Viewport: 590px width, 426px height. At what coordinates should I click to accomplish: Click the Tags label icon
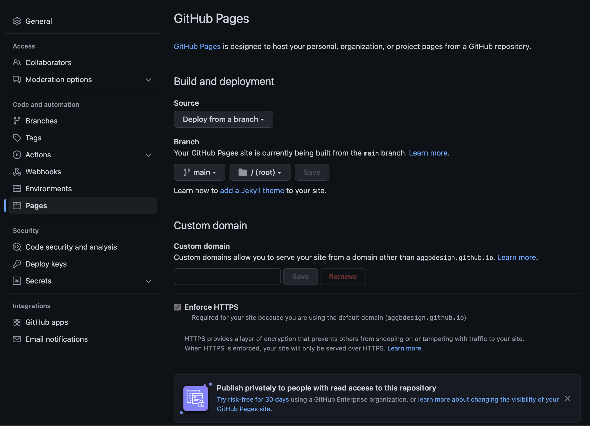17,138
